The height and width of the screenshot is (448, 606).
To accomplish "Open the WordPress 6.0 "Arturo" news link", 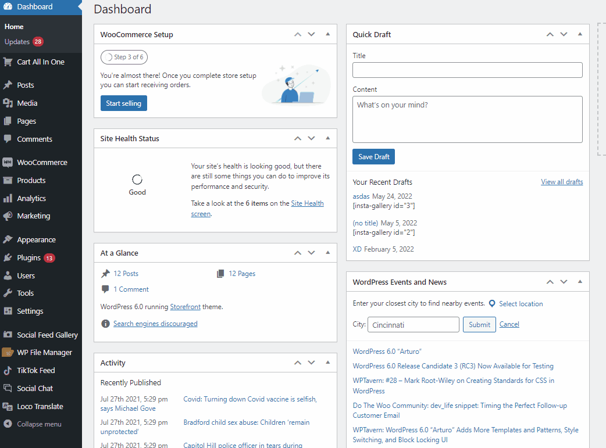I will pos(387,352).
